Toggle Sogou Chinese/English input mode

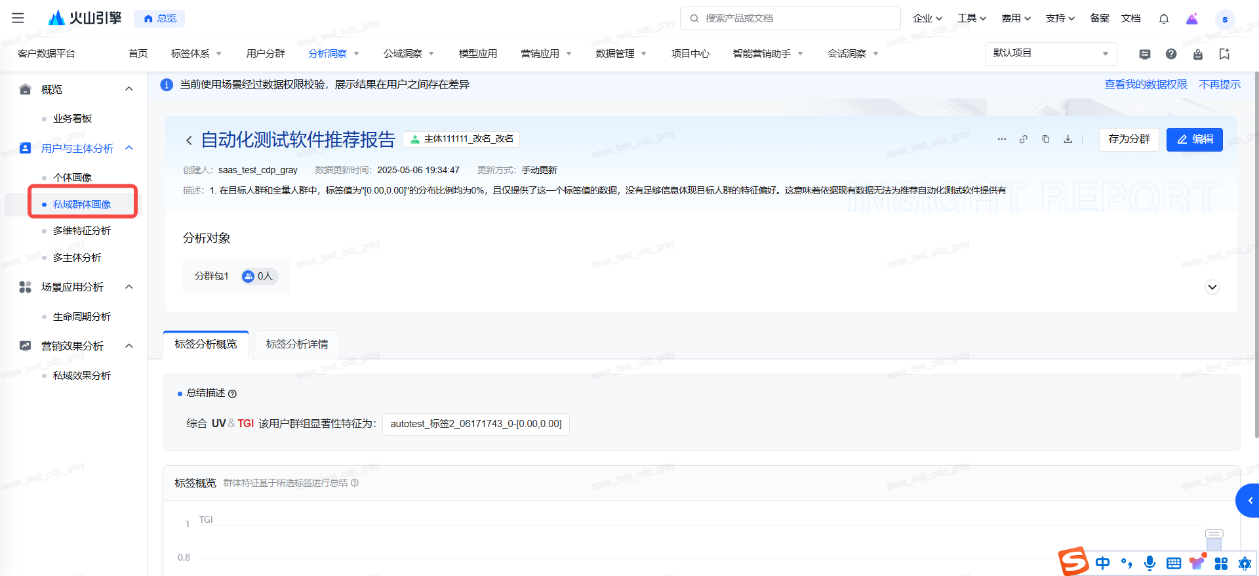[1102, 563]
